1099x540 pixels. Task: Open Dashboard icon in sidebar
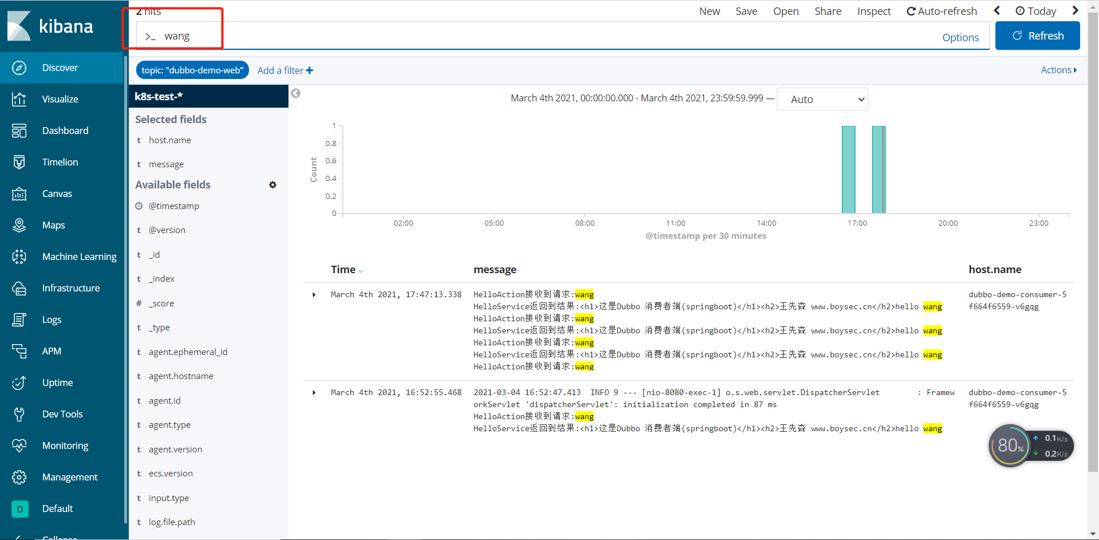(x=19, y=131)
